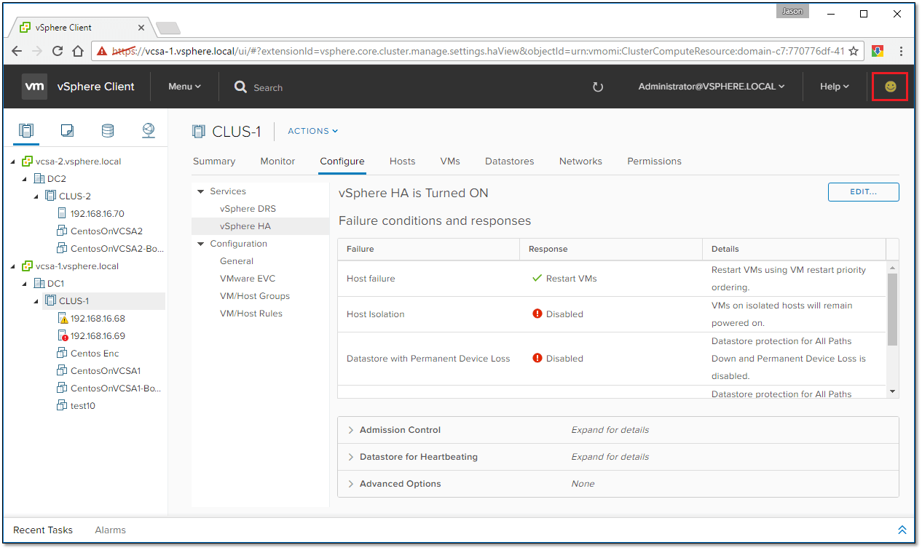The height and width of the screenshot is (550, 922).
Task: Click the DC2 datacenter icon
Action: click(x=39, y=179)
